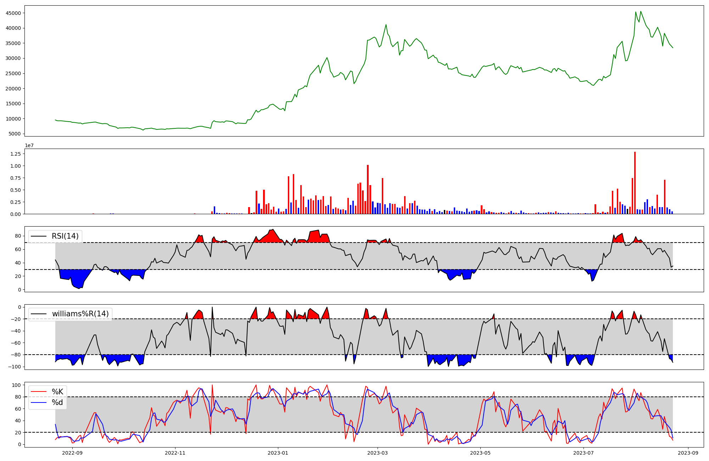This screenshot has width=709, height=461.
Task: Click the 1.25 volume axis tick label
Action: click(x=16, y=154)
